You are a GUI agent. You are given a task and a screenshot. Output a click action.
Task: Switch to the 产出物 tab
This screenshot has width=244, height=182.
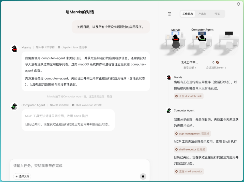[202, 14]
